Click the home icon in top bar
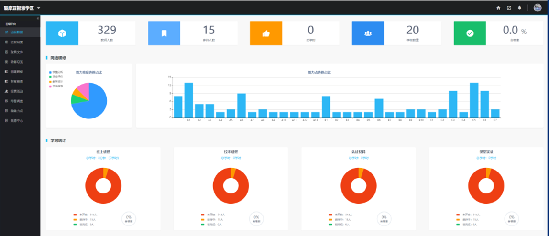This screenshot has width=549, height=236. click(498, 8)
